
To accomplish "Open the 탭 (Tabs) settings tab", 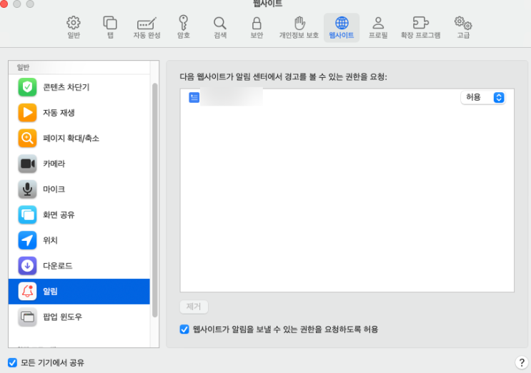I will coord(110,28).
